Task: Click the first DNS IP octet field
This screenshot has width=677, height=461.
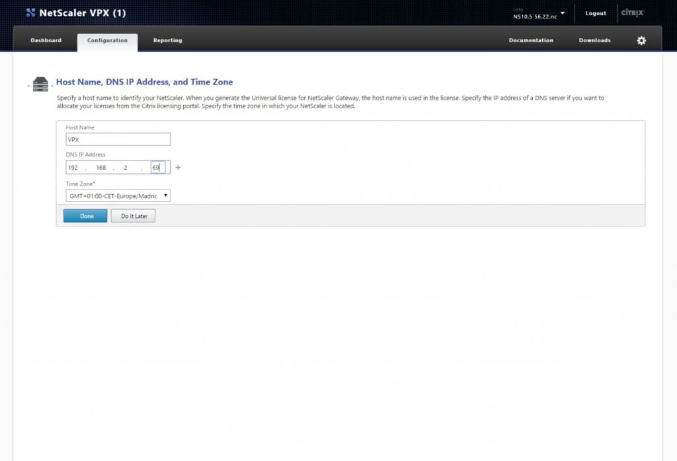Action: click(73, 167)
